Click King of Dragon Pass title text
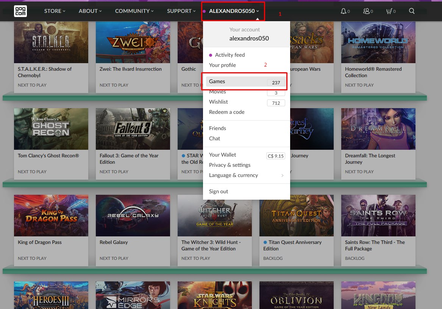This screenshot has height=309, width=442. (x=40, y=242)
